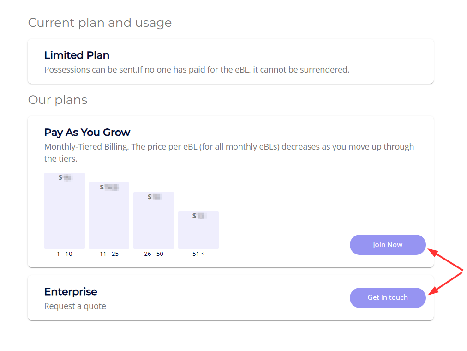467x351 pixels.
Task: Click the Pay As You Grow heading
Action: 87,133
